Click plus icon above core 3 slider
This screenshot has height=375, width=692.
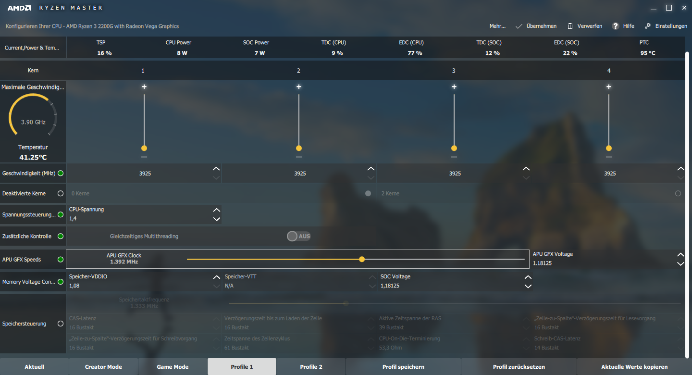pyautogui.click(x=454, y=87)
